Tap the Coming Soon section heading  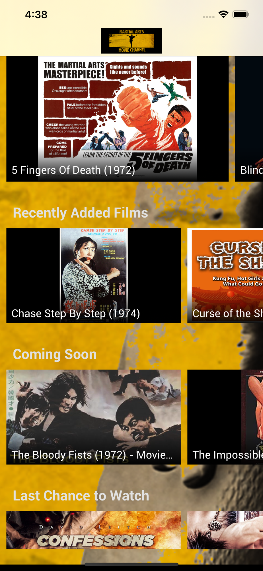pyautogui.click(x=55, y=354)
